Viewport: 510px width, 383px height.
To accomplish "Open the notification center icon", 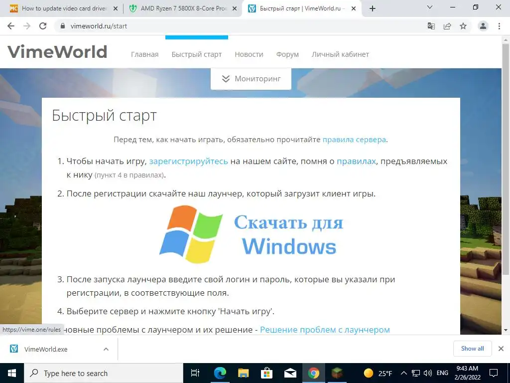I will point(494,373).
